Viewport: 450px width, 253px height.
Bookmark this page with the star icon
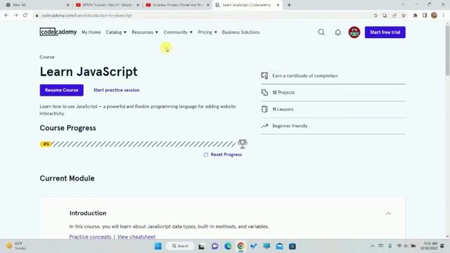pos(404,15)
